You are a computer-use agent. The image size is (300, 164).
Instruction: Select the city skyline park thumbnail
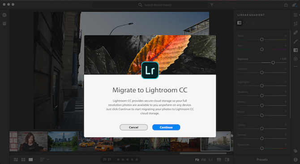coord(63,142)
